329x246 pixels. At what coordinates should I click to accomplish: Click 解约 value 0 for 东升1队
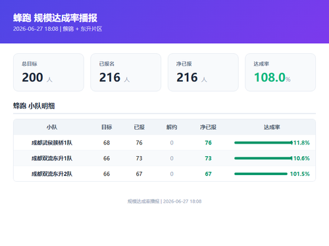pos(172,158)
